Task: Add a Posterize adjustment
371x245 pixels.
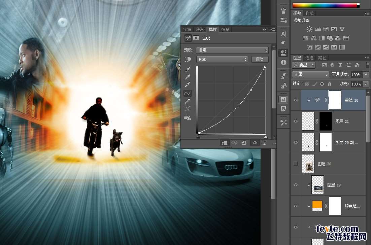Action: [317, 47]
